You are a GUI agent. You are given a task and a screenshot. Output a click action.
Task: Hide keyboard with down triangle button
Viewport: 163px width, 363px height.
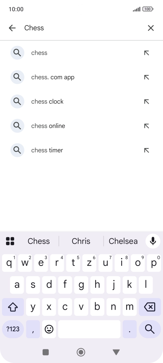[116, 352]
